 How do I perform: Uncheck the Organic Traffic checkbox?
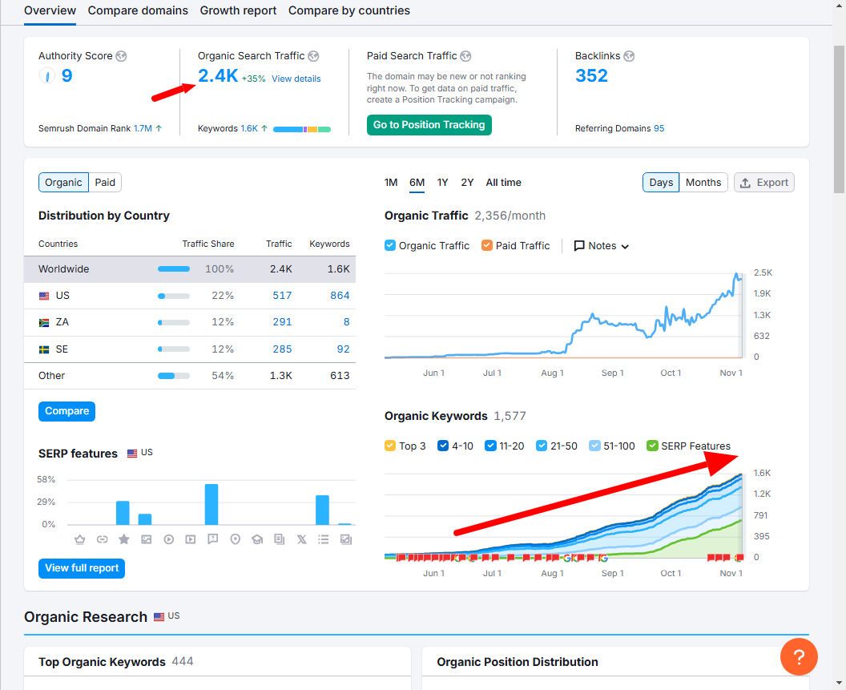click(390, 246)
